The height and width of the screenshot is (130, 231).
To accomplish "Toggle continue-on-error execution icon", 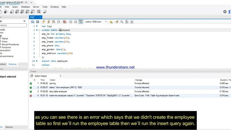I will coord(65,22).
